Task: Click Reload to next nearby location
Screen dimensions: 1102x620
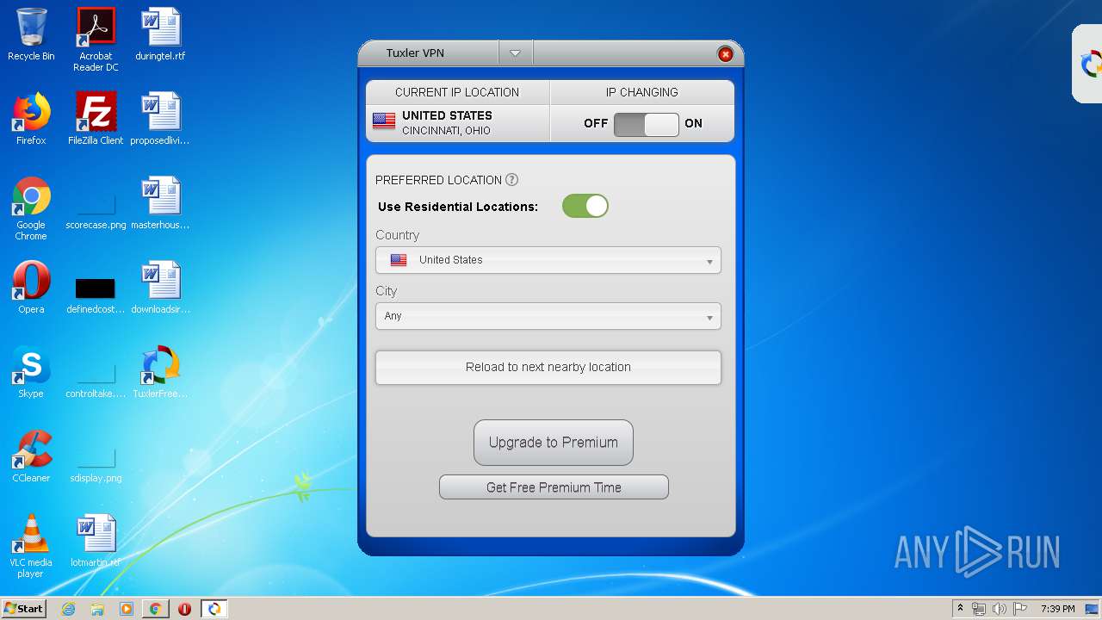Action: click(548, 367)
